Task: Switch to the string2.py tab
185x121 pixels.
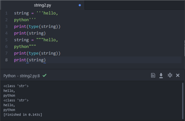Action: pos(42,5)
